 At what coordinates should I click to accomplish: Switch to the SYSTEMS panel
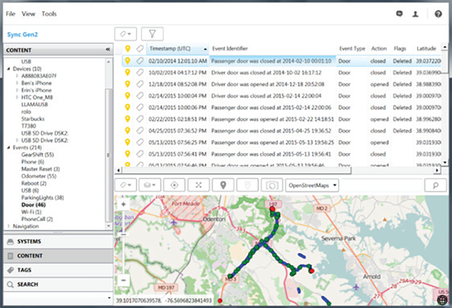pos(29,241)
